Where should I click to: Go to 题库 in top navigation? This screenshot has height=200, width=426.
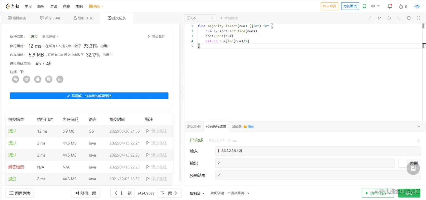click(41, 6)
